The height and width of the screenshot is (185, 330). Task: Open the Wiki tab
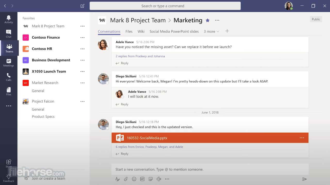click(141, 31)
